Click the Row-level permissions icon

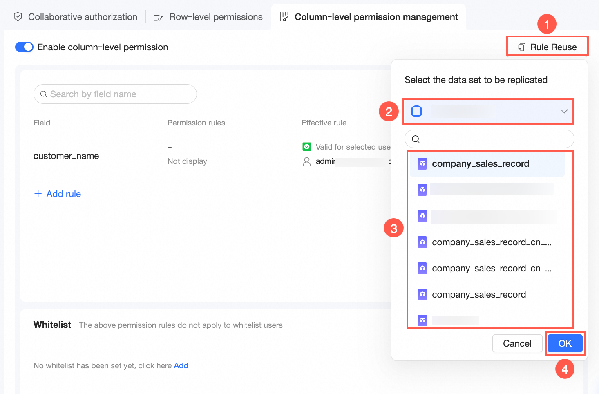159,17
